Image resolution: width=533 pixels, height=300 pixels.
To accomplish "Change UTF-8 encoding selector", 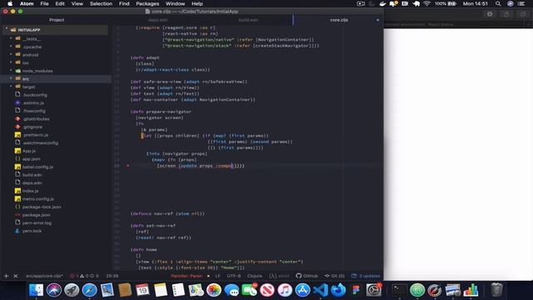I will [x=233, y=276].
